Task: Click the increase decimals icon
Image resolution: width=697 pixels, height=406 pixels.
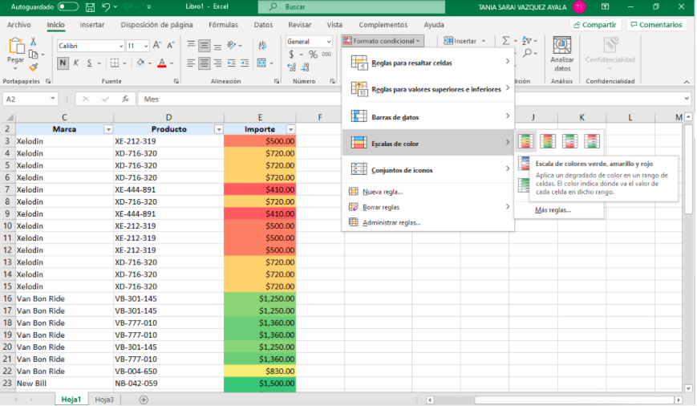Action: coord(291,67)
